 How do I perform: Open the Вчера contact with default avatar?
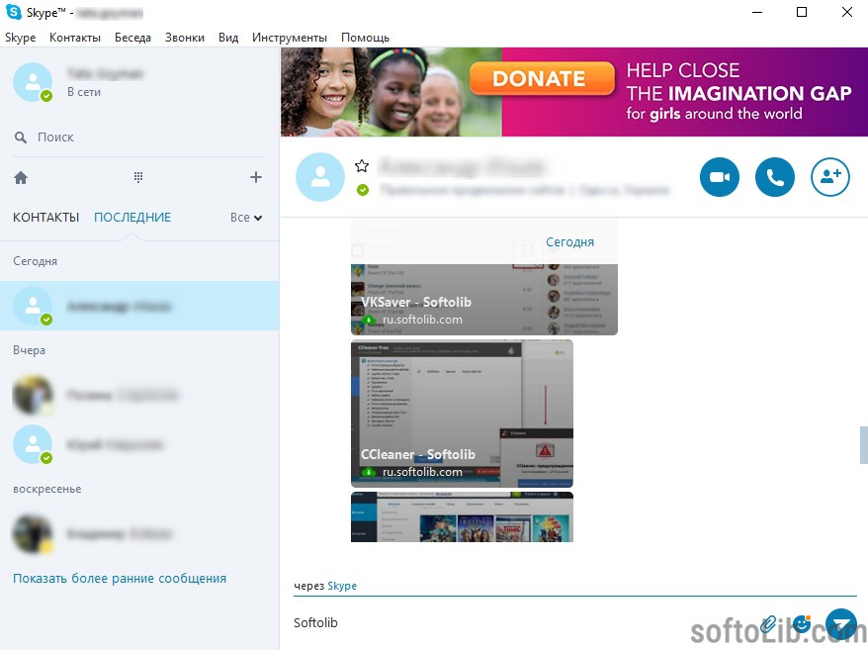(139, 444)
